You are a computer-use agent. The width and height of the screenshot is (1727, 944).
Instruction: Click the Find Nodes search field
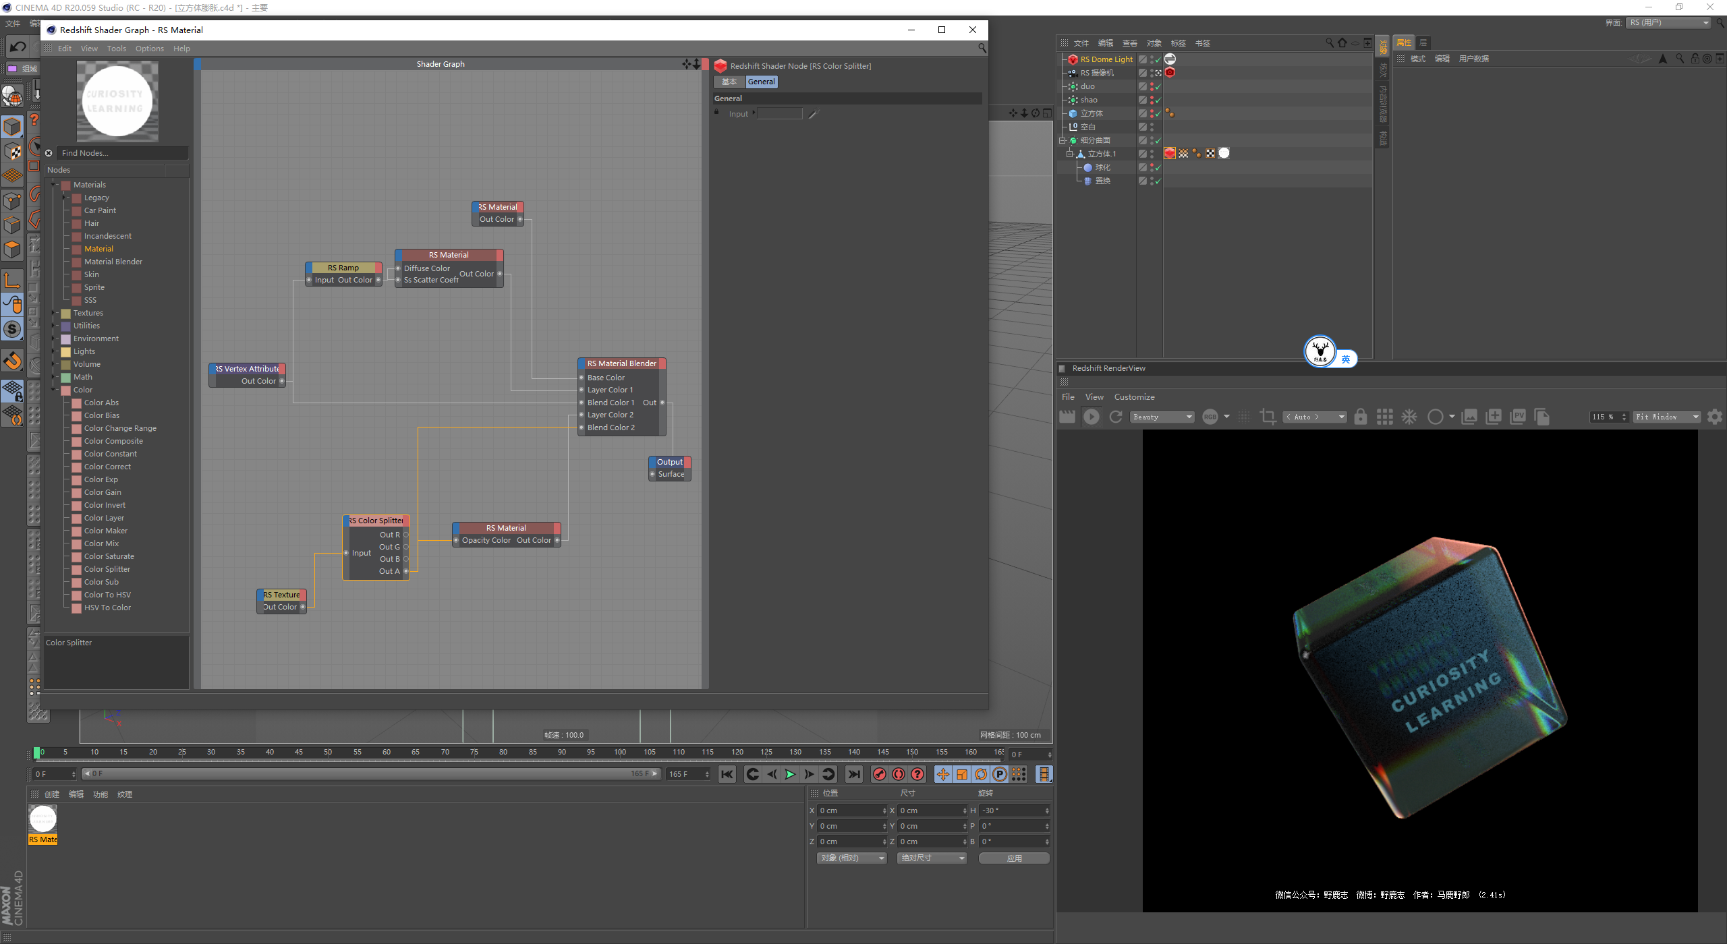pos(121,153)
